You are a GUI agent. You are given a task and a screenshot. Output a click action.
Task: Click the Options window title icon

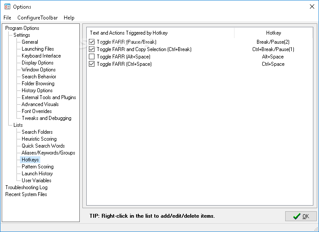[7, 6]
